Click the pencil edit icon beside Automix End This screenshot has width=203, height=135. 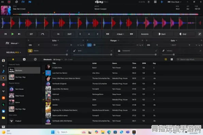(200, 34)
